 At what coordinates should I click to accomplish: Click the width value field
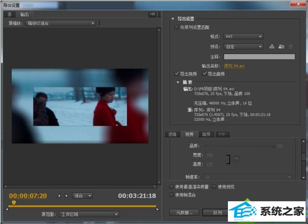coord(210,155)
